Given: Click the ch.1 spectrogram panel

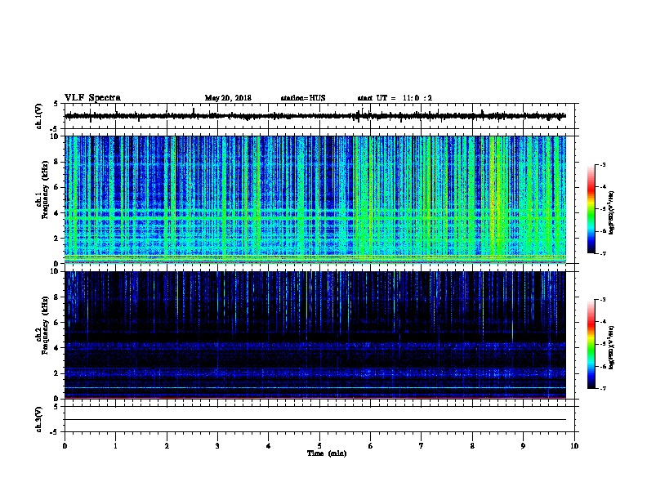Looking at the screenshot, I should tap(315, 199).
